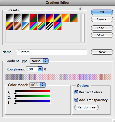The image size is (115, 122).
Task: Select the transparent rainbow gradient preset
Action: [x=41, y=26]
